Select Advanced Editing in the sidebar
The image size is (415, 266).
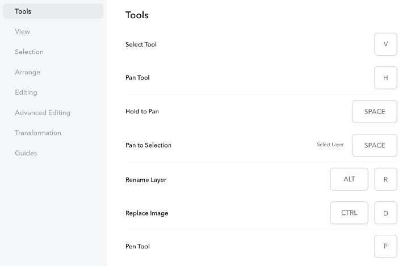43,113
